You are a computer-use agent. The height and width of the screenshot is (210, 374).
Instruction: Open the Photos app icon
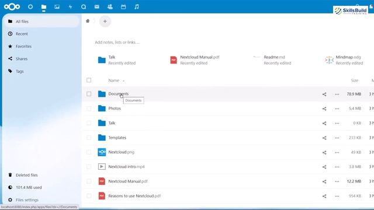[57, 6]
